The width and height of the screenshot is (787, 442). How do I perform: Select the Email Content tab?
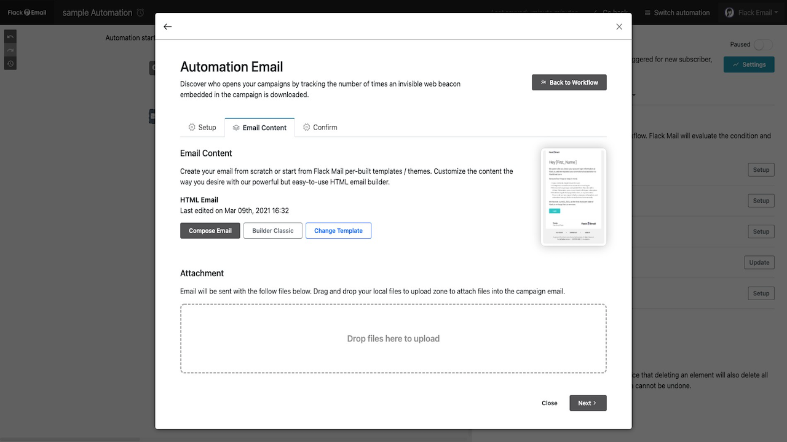tap(259, 128)
